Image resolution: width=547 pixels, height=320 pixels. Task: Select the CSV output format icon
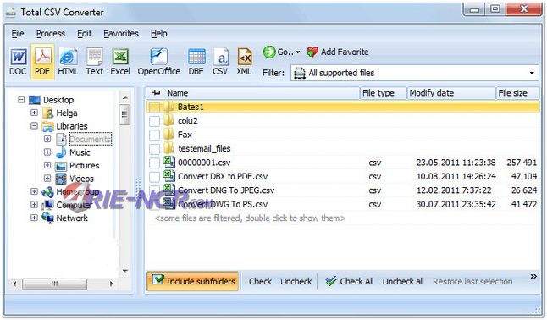pos(221,57)
